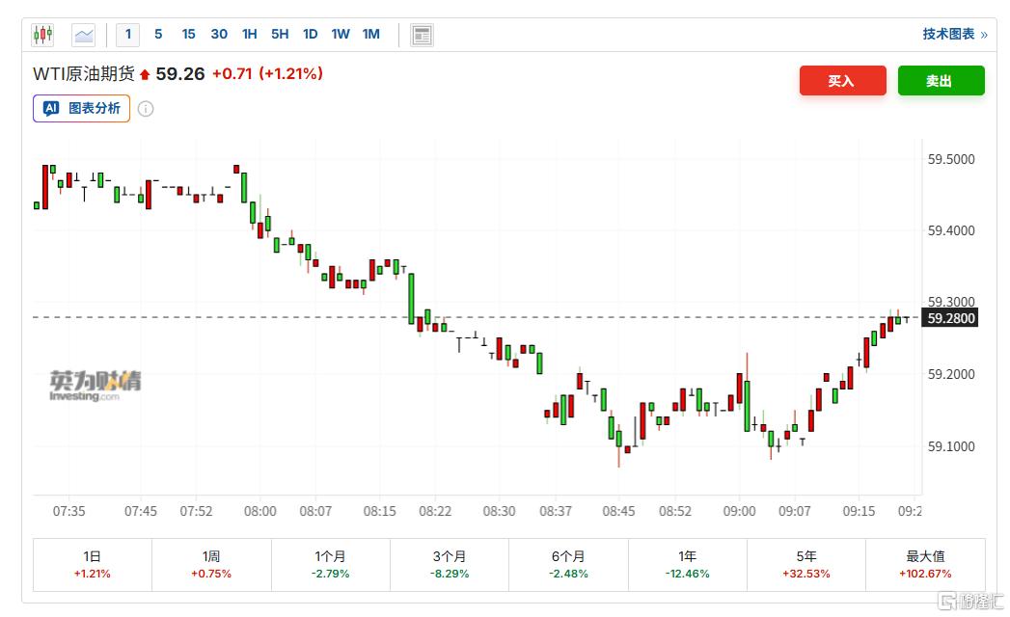Select the candlestick chart type icon
The width and height of the screenshot is (1010, 617).
pos(42,34)
